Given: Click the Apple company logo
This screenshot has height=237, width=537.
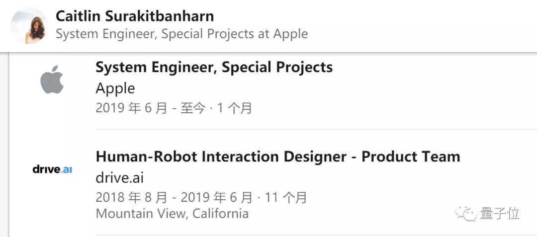Looking at the screenshot, I should [52, 79].
